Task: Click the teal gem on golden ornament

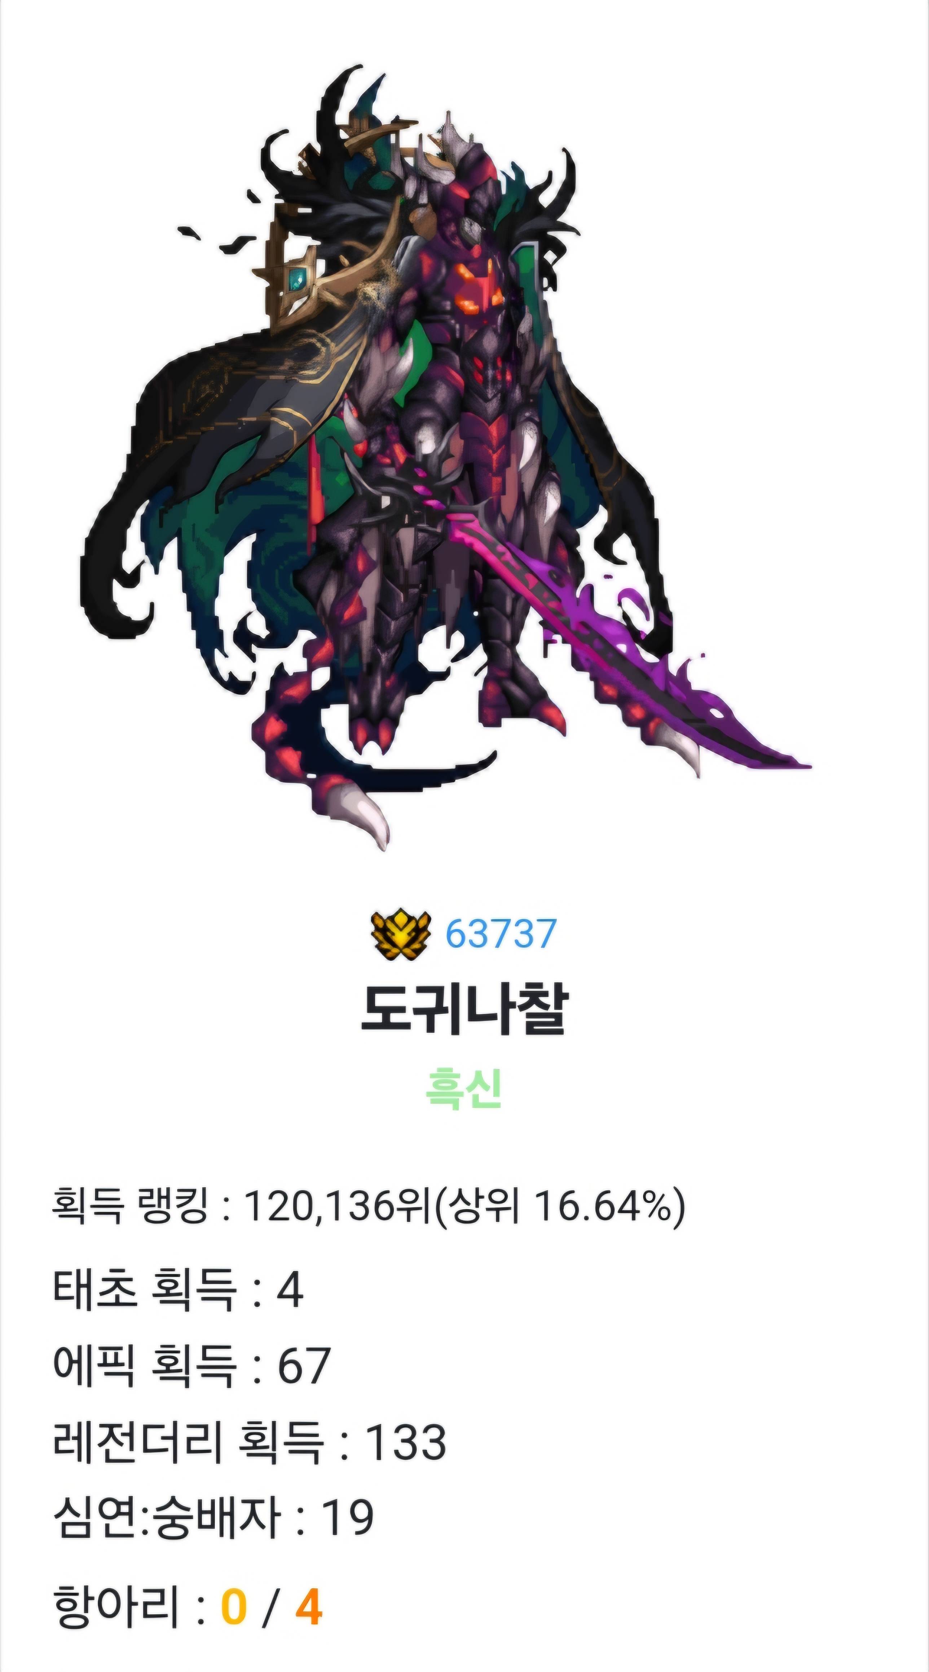Action: point(298,280)
